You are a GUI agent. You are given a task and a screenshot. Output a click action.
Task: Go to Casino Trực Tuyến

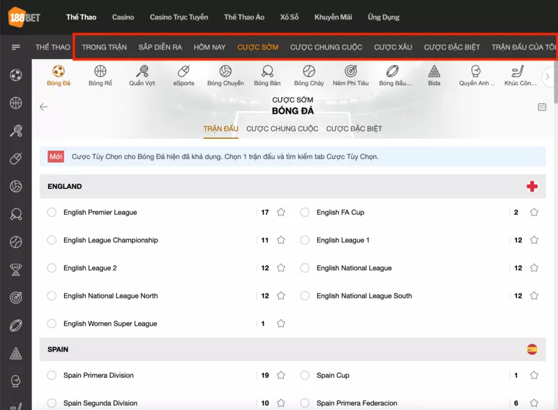point(179,17)
